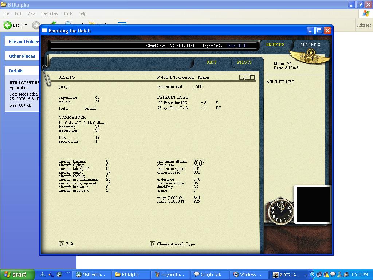Click range (1000 ft) 844 line
Image resolution: width=373 pixels, height=280 pixels.
click(x=178, y=198)
